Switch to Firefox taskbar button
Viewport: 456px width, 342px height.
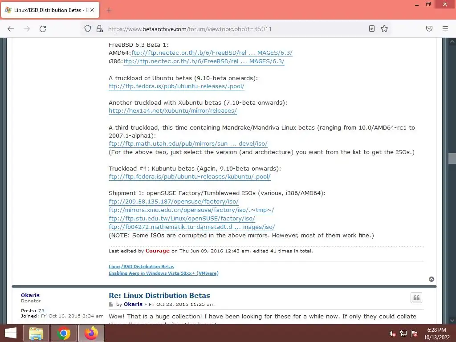point(91,333)
